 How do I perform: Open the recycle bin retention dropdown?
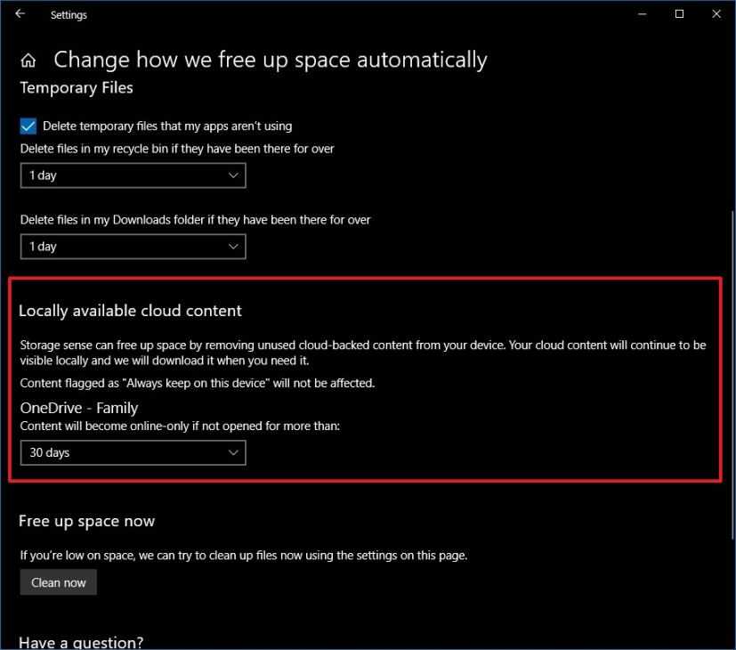133,175
